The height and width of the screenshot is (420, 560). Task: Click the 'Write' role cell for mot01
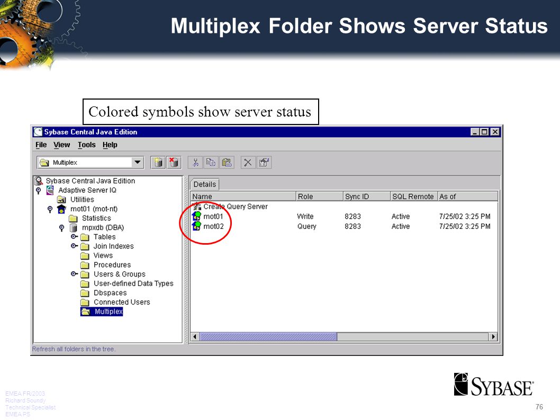point(305,216)
